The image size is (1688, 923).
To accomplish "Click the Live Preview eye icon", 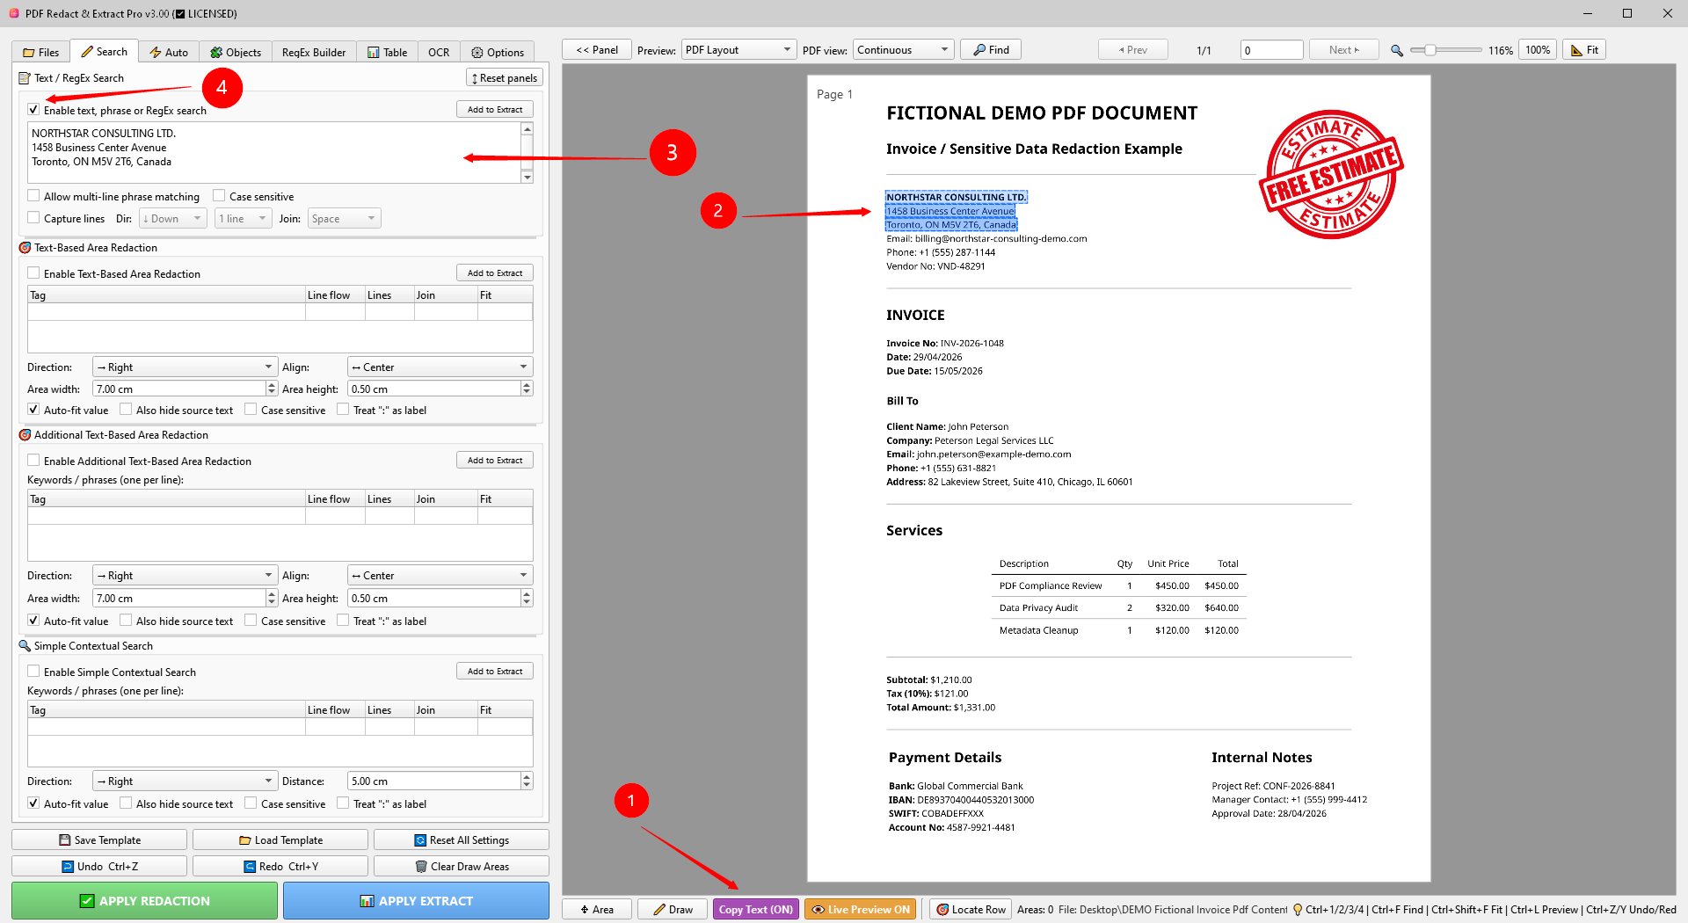I will [x=819, y=910].
